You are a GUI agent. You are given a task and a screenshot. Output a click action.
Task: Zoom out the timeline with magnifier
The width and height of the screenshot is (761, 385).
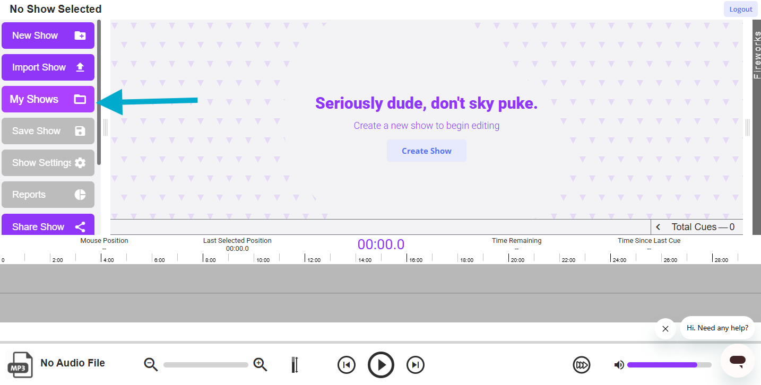151,364
